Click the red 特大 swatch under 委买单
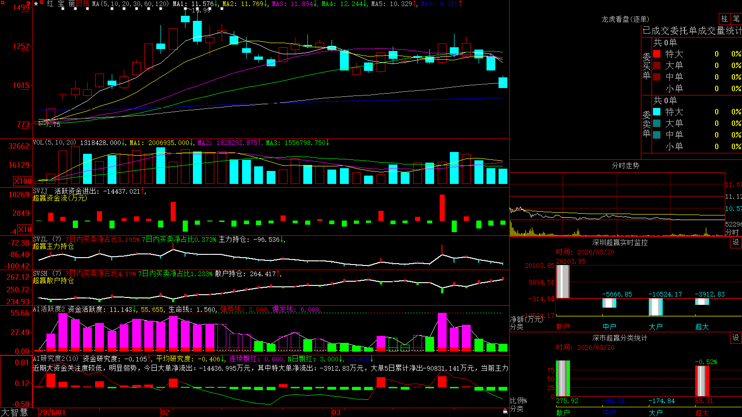The height and width of the screenshot is (417, 742). 657,54
